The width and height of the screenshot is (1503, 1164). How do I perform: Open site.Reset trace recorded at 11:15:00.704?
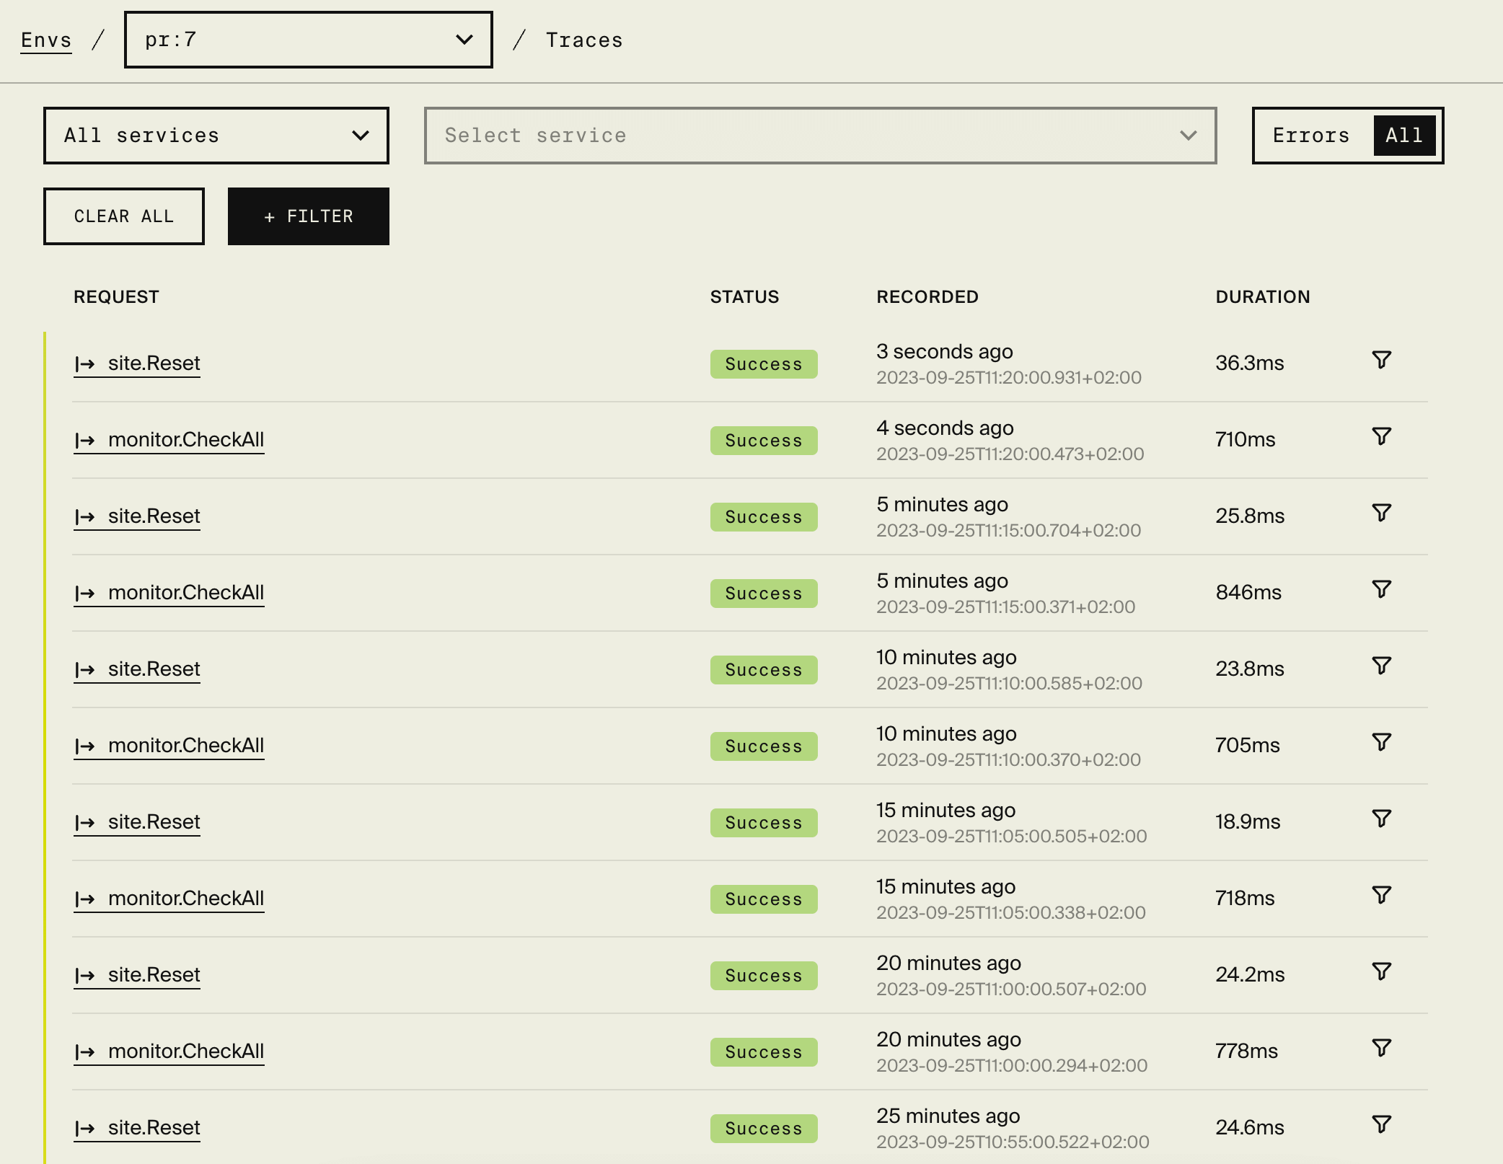tap(137, 516)
